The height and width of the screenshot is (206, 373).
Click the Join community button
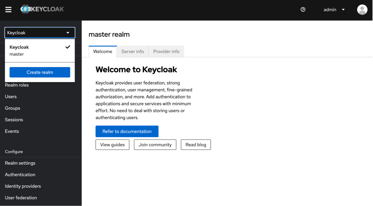pos(155,145)
